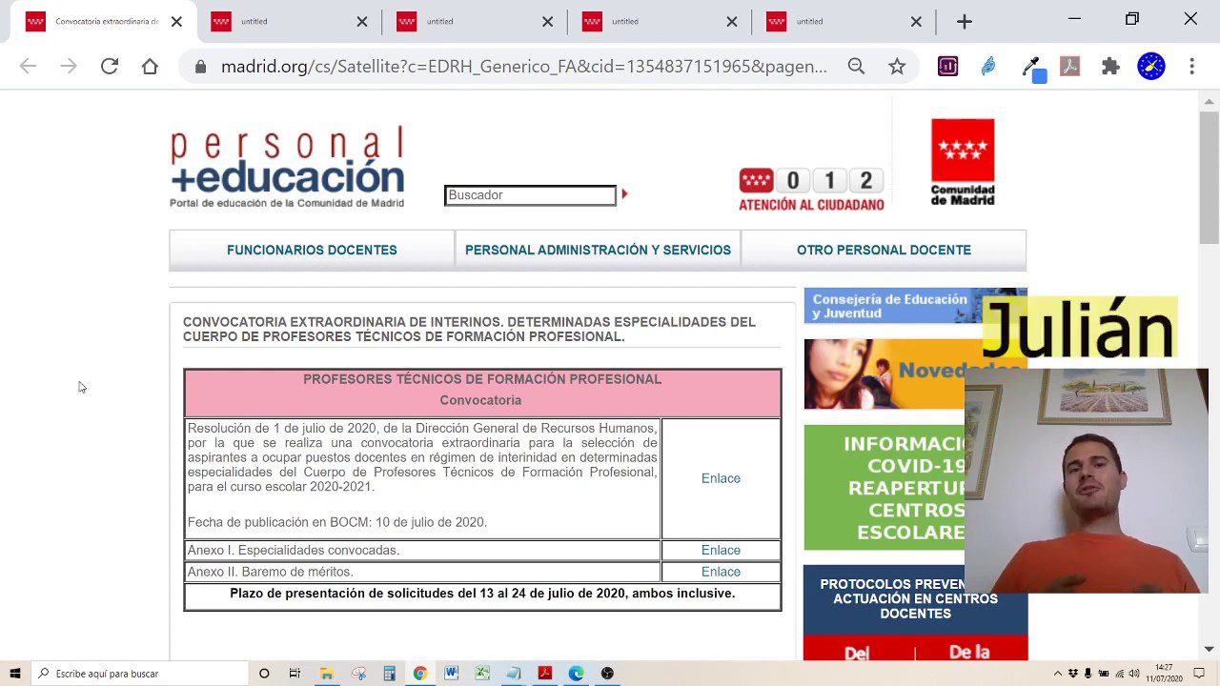1220x686 pixels.
Task: Click the Windows taskbar search box
Action: point(139,674)
